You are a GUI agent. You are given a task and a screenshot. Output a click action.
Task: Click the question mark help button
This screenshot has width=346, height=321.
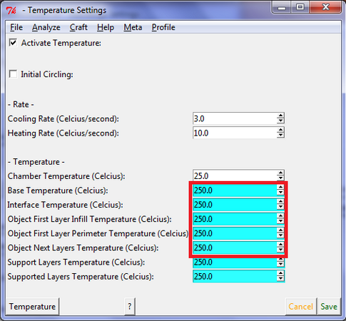coord(130,306)
